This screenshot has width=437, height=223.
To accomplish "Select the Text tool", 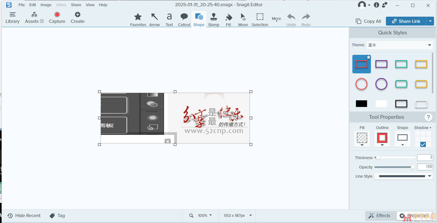I will 169,20.
